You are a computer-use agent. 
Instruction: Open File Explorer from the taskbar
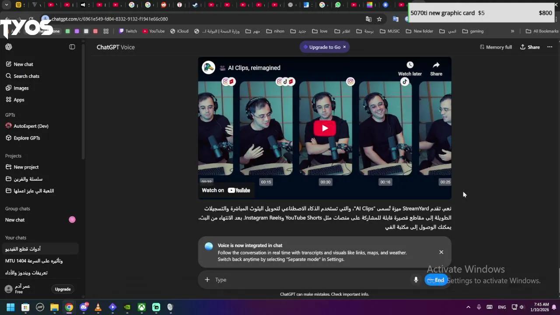(54, 307)
